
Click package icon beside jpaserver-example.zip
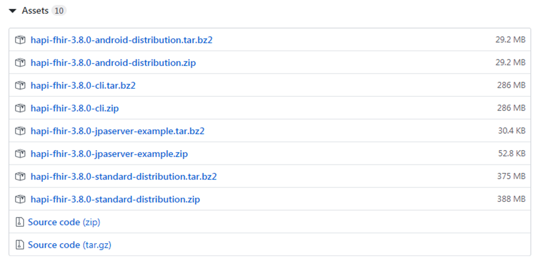click(20, 154)
